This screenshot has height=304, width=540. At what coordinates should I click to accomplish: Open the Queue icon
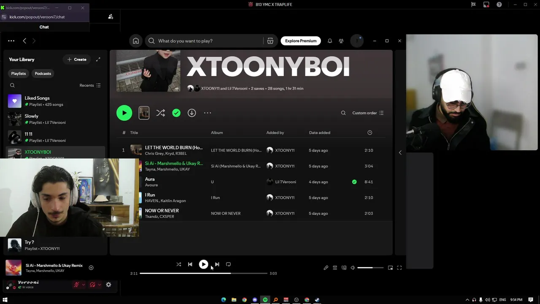click(x=335, y=268)
